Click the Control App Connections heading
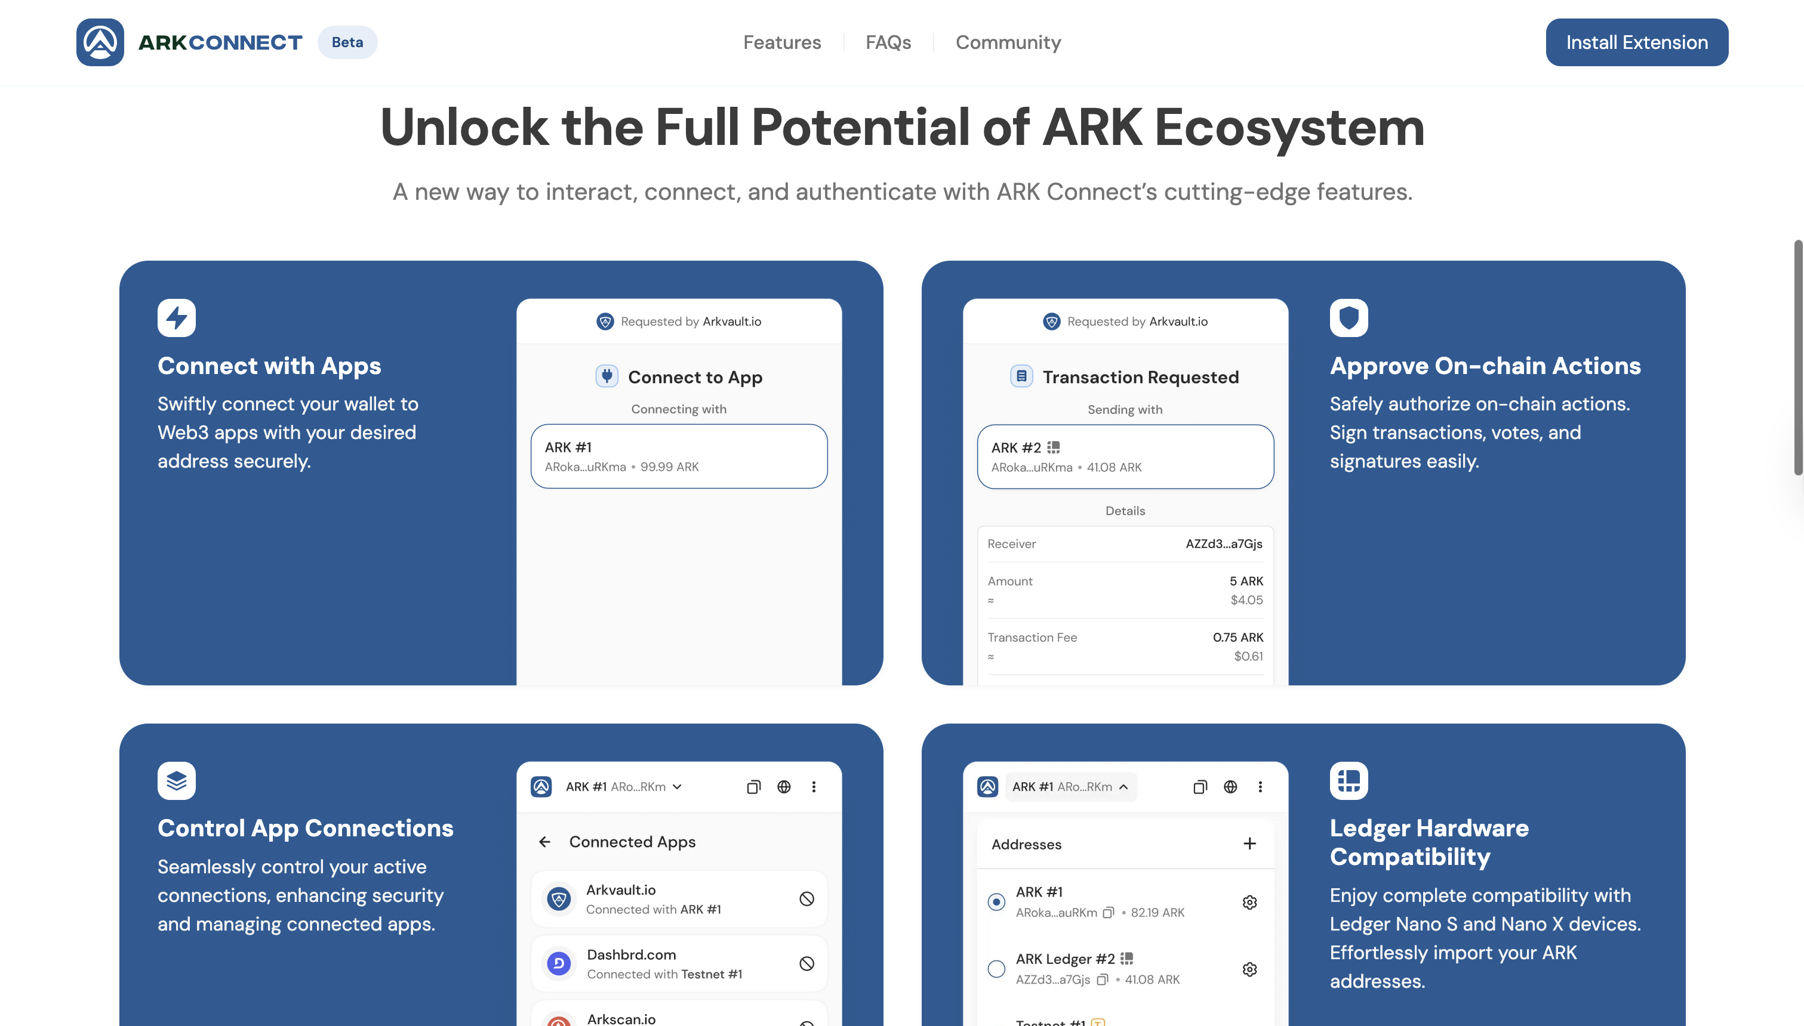The image size is (1804, 1026). click(x=305, y=828)
